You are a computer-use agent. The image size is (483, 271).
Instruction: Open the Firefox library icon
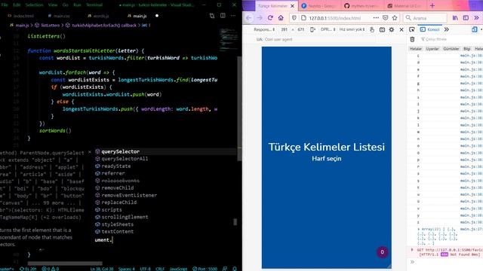point(455,18)
